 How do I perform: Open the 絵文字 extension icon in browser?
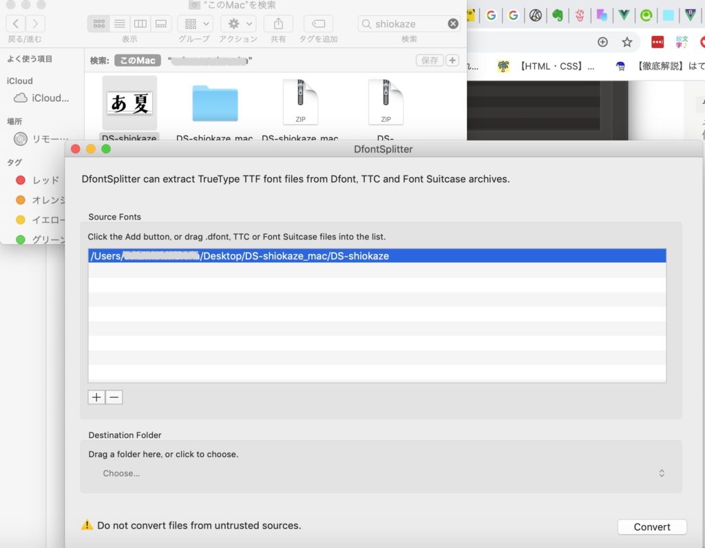pyautogui.click(x=682, y=42)
